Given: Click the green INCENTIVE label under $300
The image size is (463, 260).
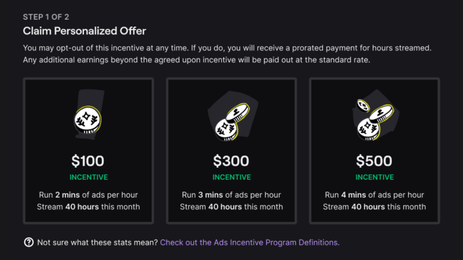Looking at the screenshot, I should [231, 177].
